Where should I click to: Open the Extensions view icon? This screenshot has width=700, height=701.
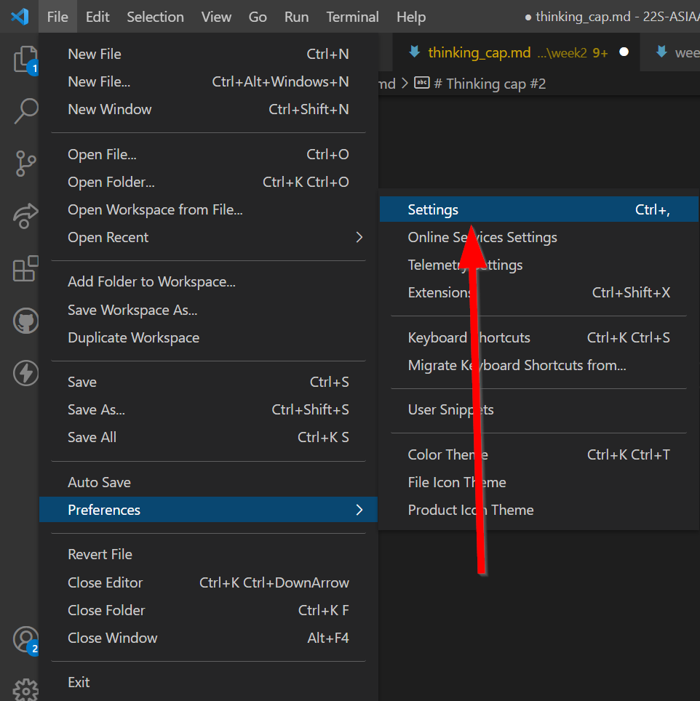(x=25, y=268)
